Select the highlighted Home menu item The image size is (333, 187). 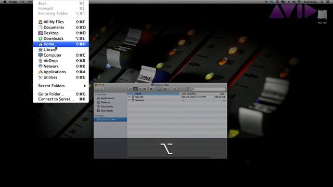click(x=61, y=44)
